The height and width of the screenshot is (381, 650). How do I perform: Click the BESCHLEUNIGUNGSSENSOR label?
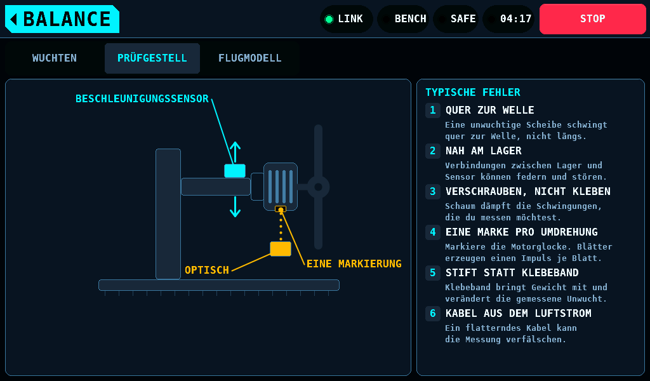[x=142, y=98]
